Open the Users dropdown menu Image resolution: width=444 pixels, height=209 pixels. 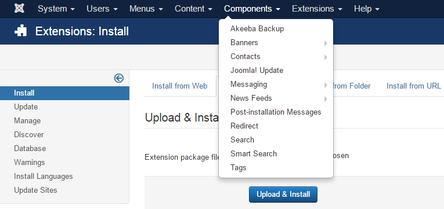pos(102,9)
